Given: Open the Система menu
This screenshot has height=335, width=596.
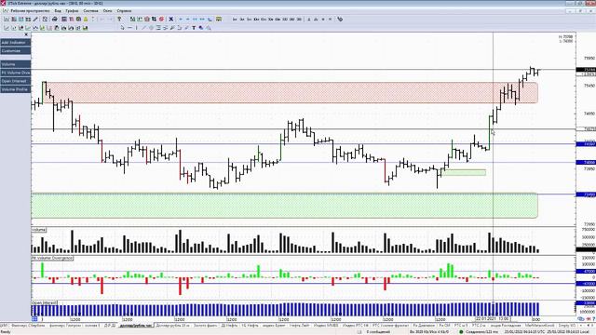Looking at the screenshot, I should 90,11.
